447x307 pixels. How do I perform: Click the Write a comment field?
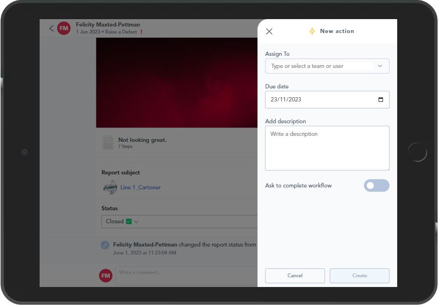[x=186, y=273]
